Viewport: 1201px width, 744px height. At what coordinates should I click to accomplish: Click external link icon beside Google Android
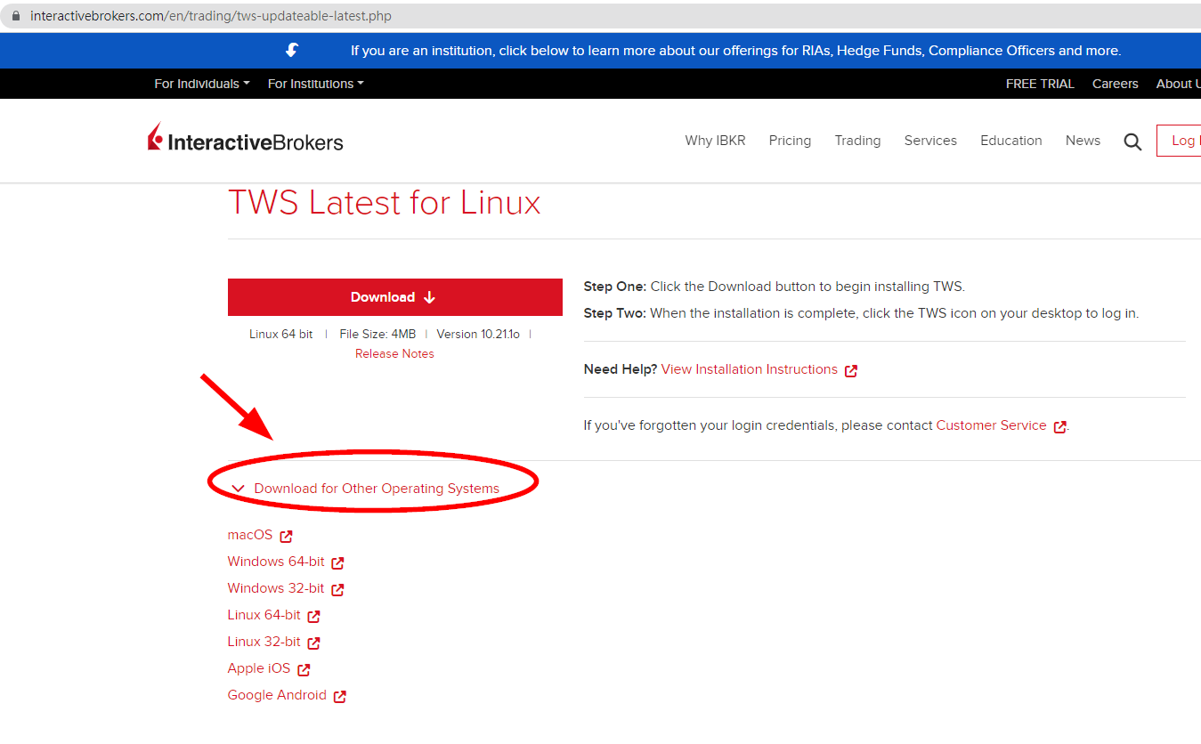tap(339, 696)
